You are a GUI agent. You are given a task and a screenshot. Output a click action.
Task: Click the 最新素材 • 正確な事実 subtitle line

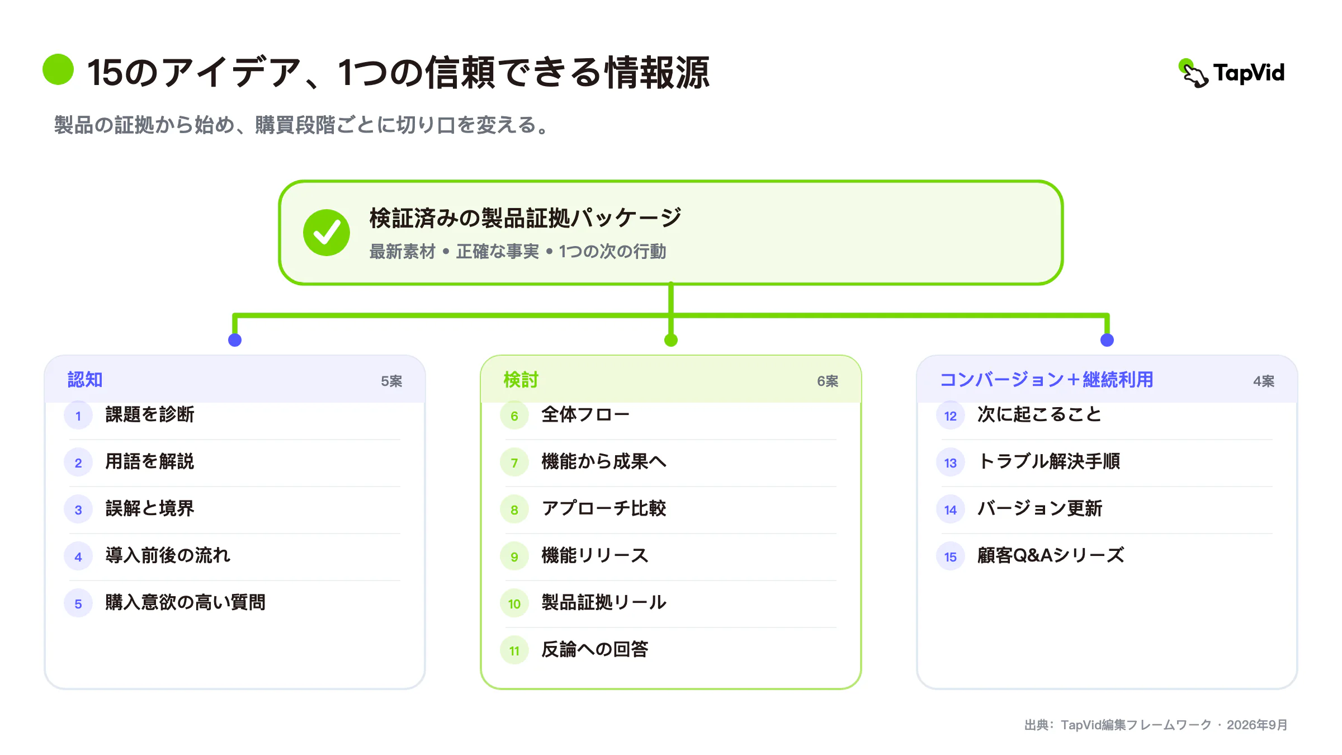(518, 252)
